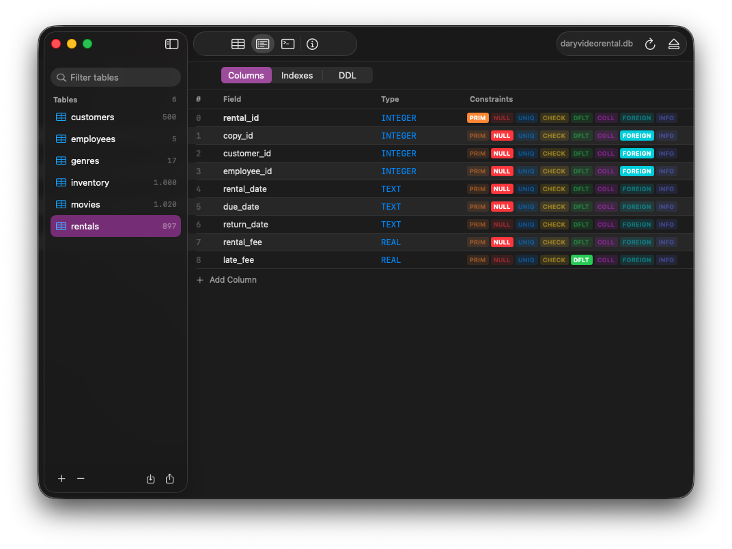This screenshot has width=732, height=549.
Task: Click the customers table icon
Action: pyautogui.click(x=61, y=117)
